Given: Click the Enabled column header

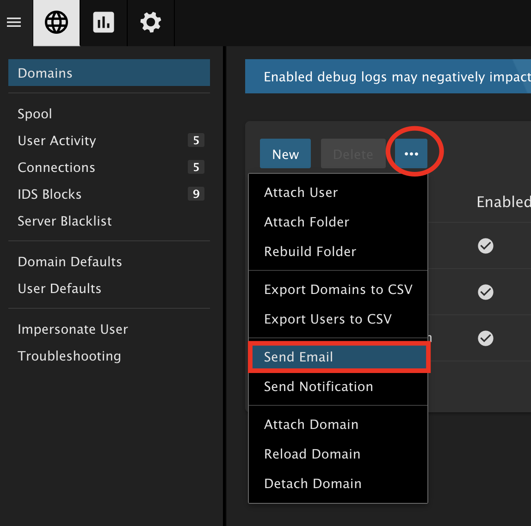Looking at the screenshot, I should pyautogui.click(x=503, y=202).
